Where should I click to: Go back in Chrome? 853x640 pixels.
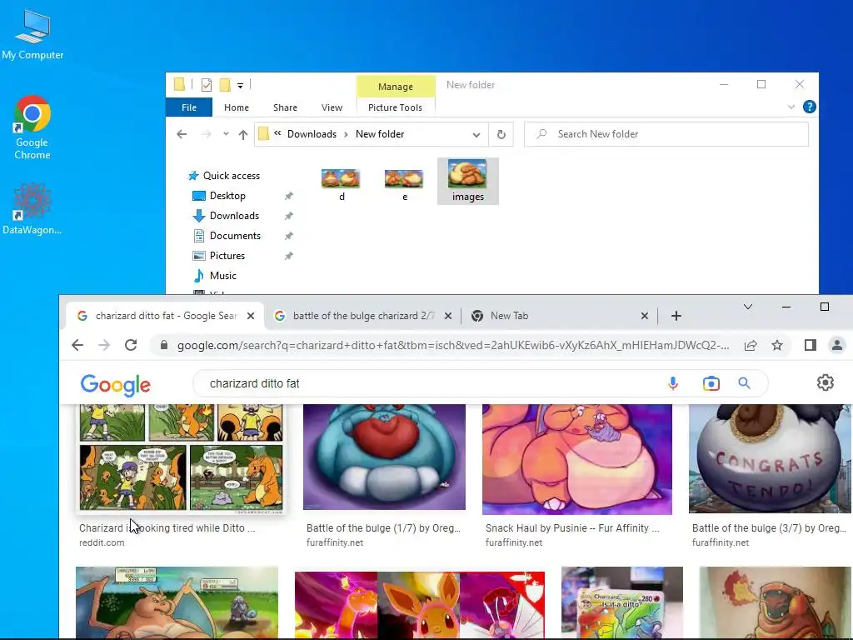coord(77,345)
